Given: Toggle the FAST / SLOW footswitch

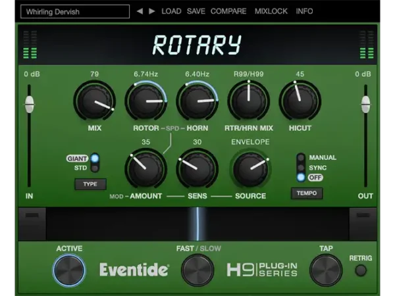Looking at the screenshot, I should pyautogui.click(x=197, y=270).
